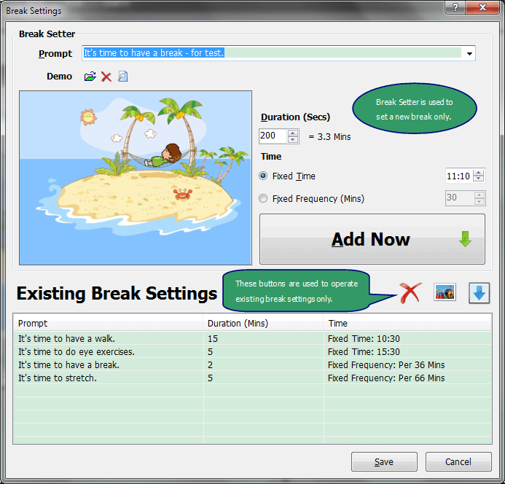Decrease fixed time 11:10 value

[479, 179]
